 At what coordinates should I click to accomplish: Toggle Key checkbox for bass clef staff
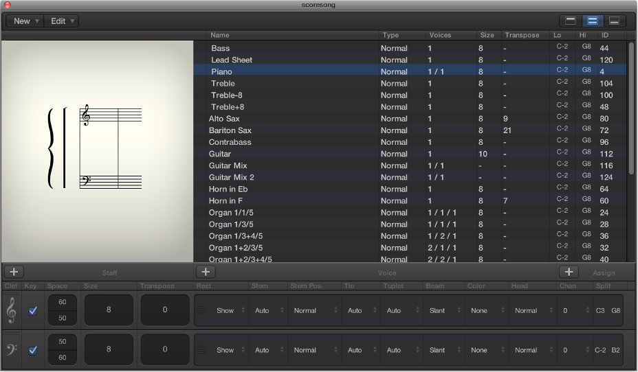(x=32, y=351)
